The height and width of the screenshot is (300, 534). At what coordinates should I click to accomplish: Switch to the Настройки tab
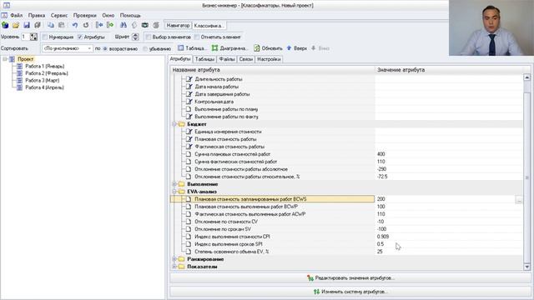[x=269, y=59]
